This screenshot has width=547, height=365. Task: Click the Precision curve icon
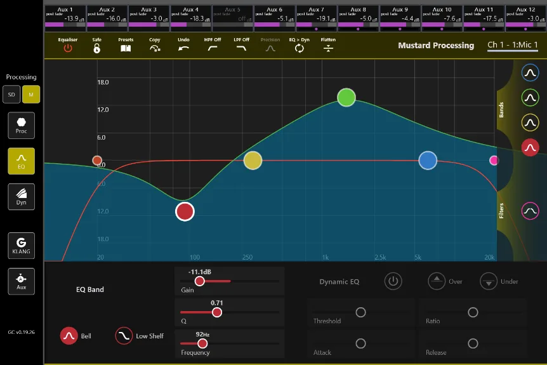coord(270,48)
